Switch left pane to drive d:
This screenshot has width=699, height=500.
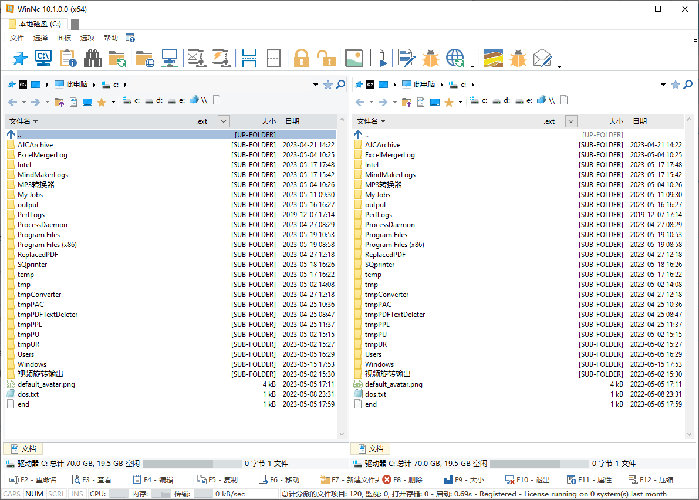(154, 101)
